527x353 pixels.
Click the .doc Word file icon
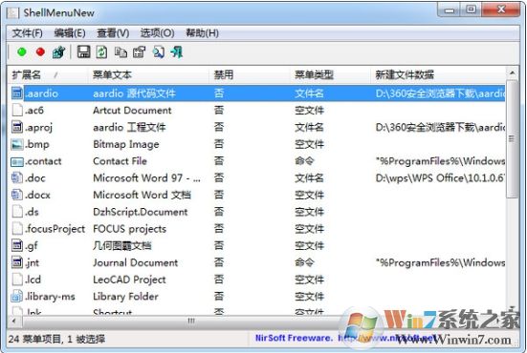coord(17,177)
